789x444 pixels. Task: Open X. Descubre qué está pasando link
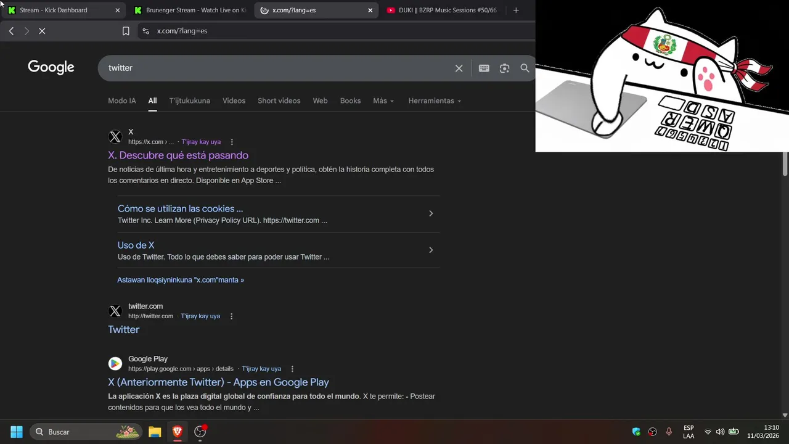(x=178, y=155)
